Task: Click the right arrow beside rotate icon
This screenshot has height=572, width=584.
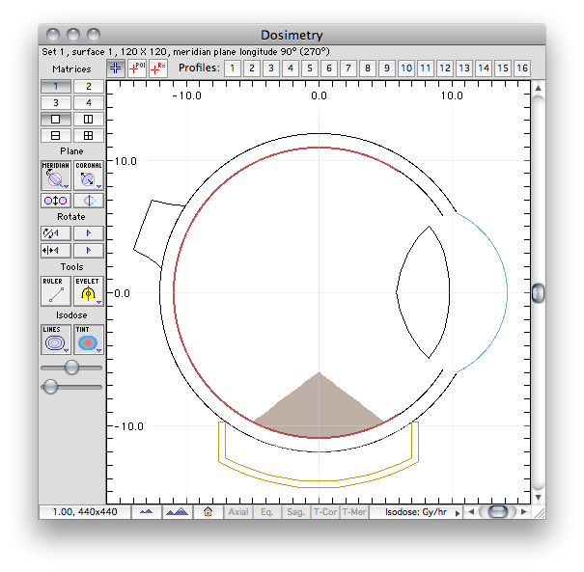Action: (x=88, y=233)
